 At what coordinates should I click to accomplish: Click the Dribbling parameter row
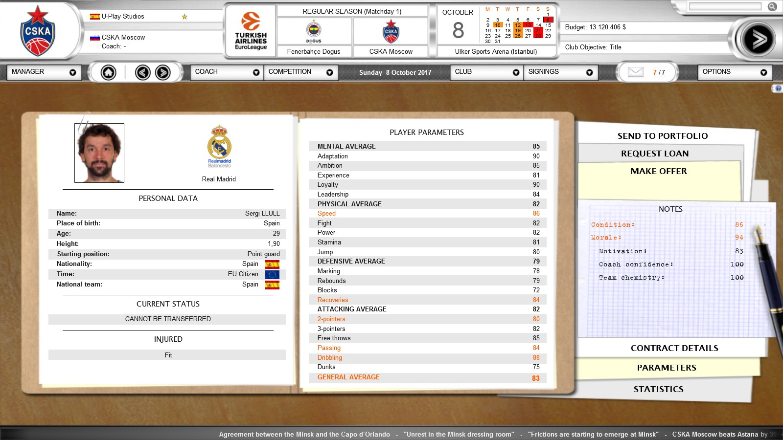point(428,358)
